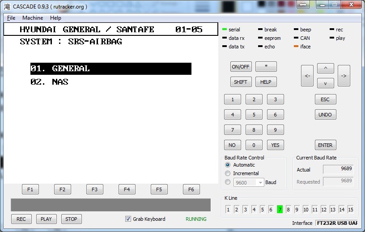Screen dimensions: 365x232
Task: Select K Line 10
Action: coord(306,210)
